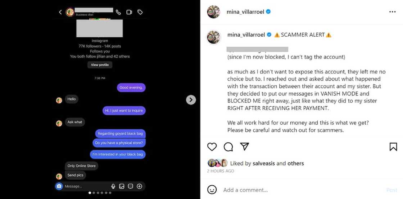403x199 pixels.
Task: Like the post with the heart icon
Action: coord(212,147)
